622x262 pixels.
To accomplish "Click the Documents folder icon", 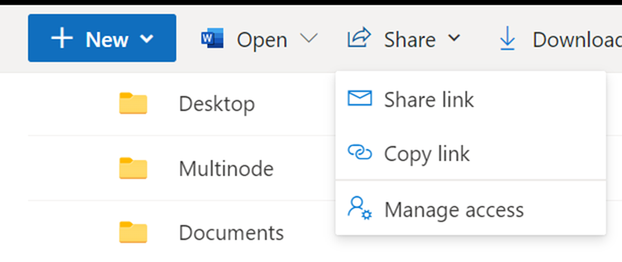I will pyautogui.click(x=133, y=233).
